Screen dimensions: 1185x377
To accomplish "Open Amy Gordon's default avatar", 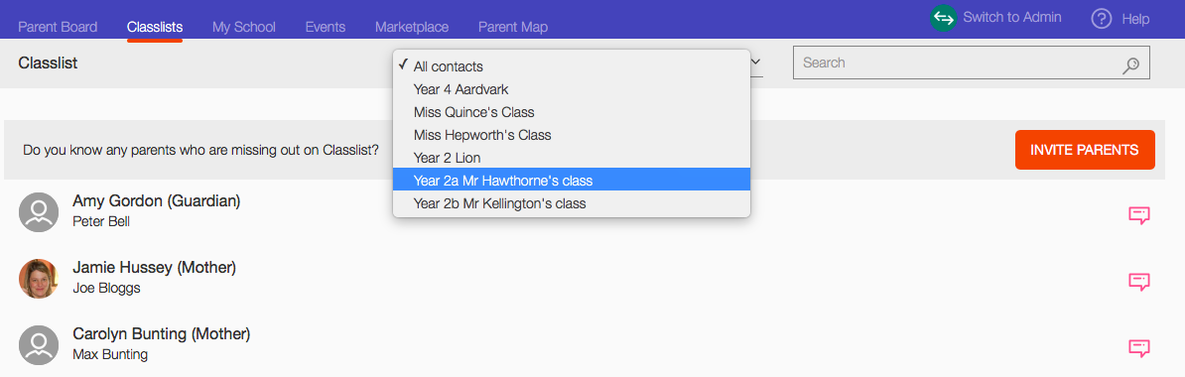I will tap(39, 211).
